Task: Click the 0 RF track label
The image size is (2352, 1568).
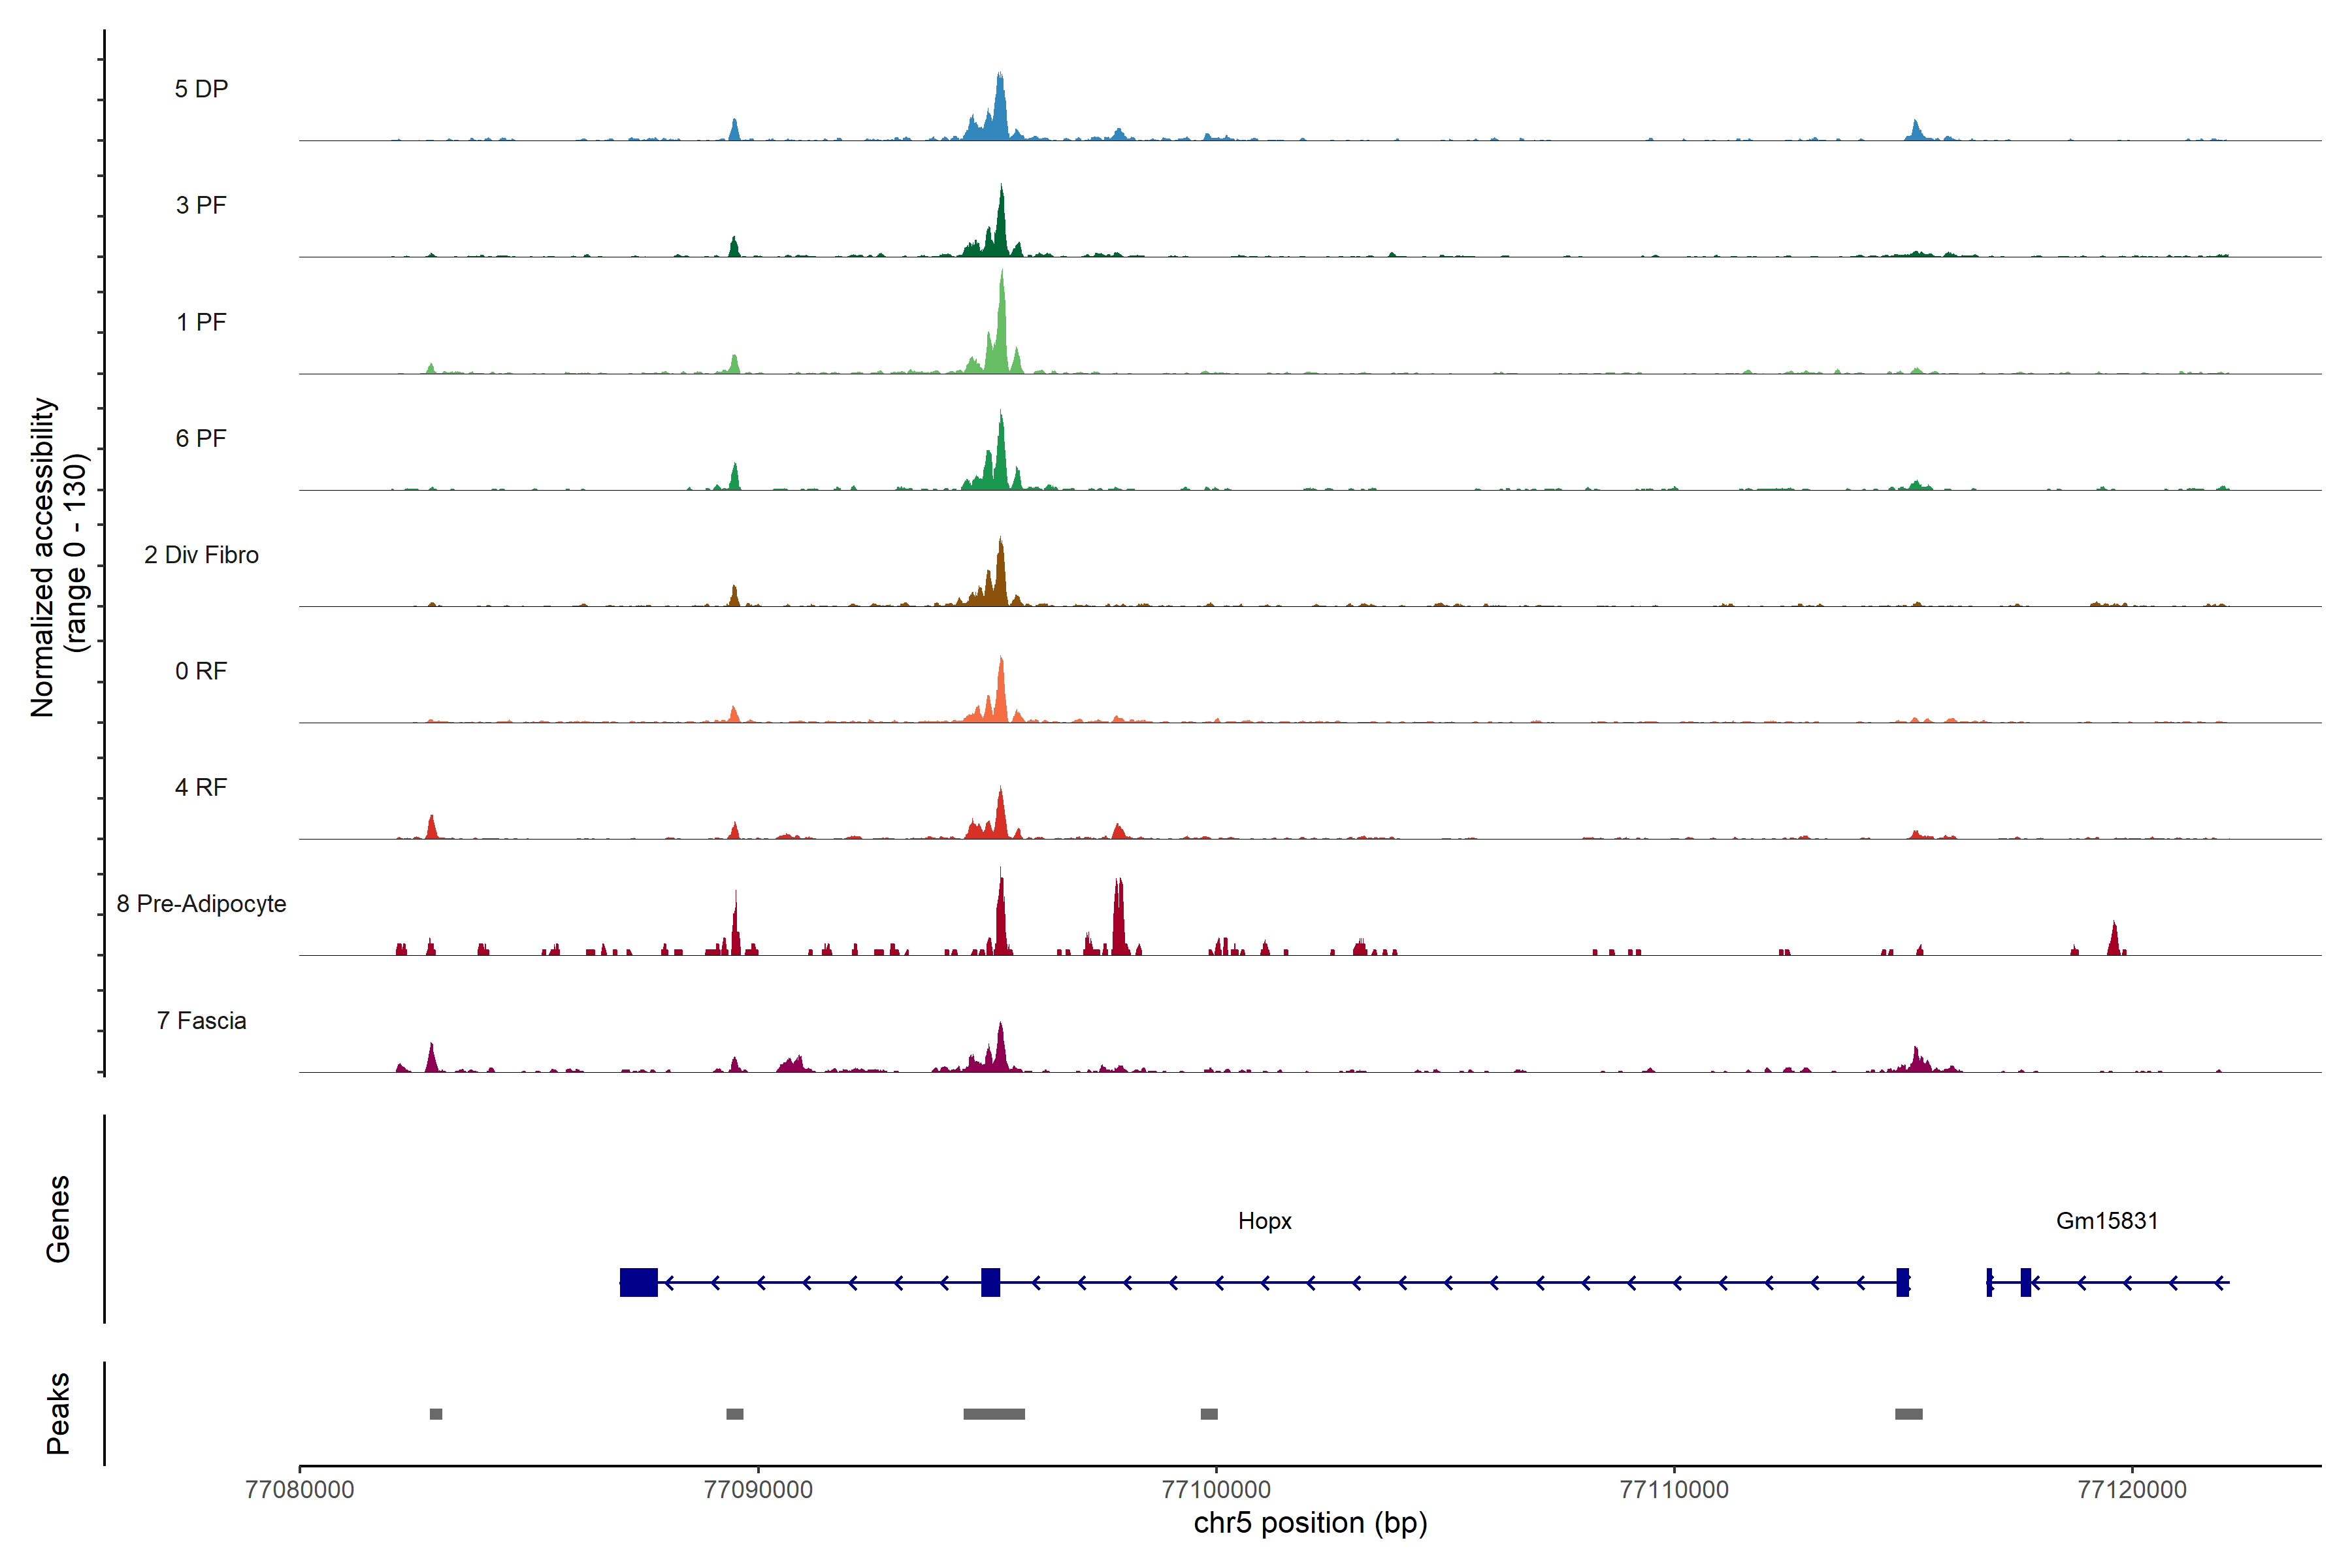Action: pos(201,671)
